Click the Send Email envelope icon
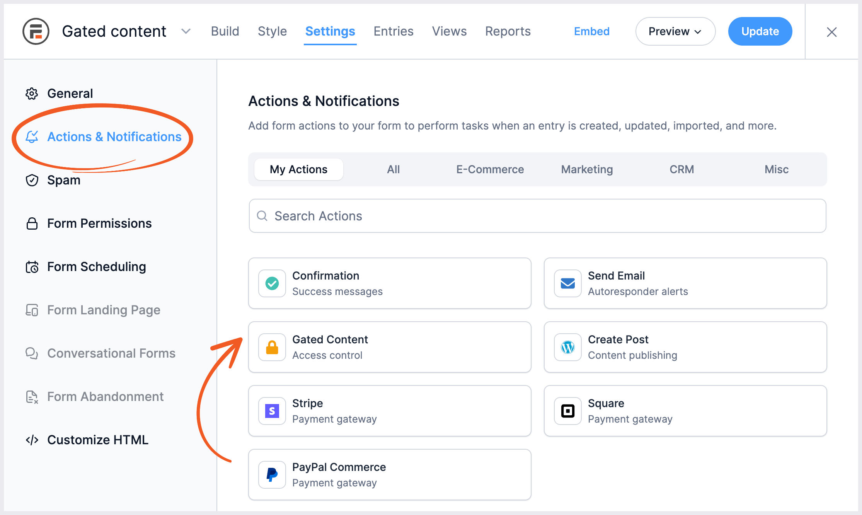Viewport: 862px width, 515px height. click(568, 283)
